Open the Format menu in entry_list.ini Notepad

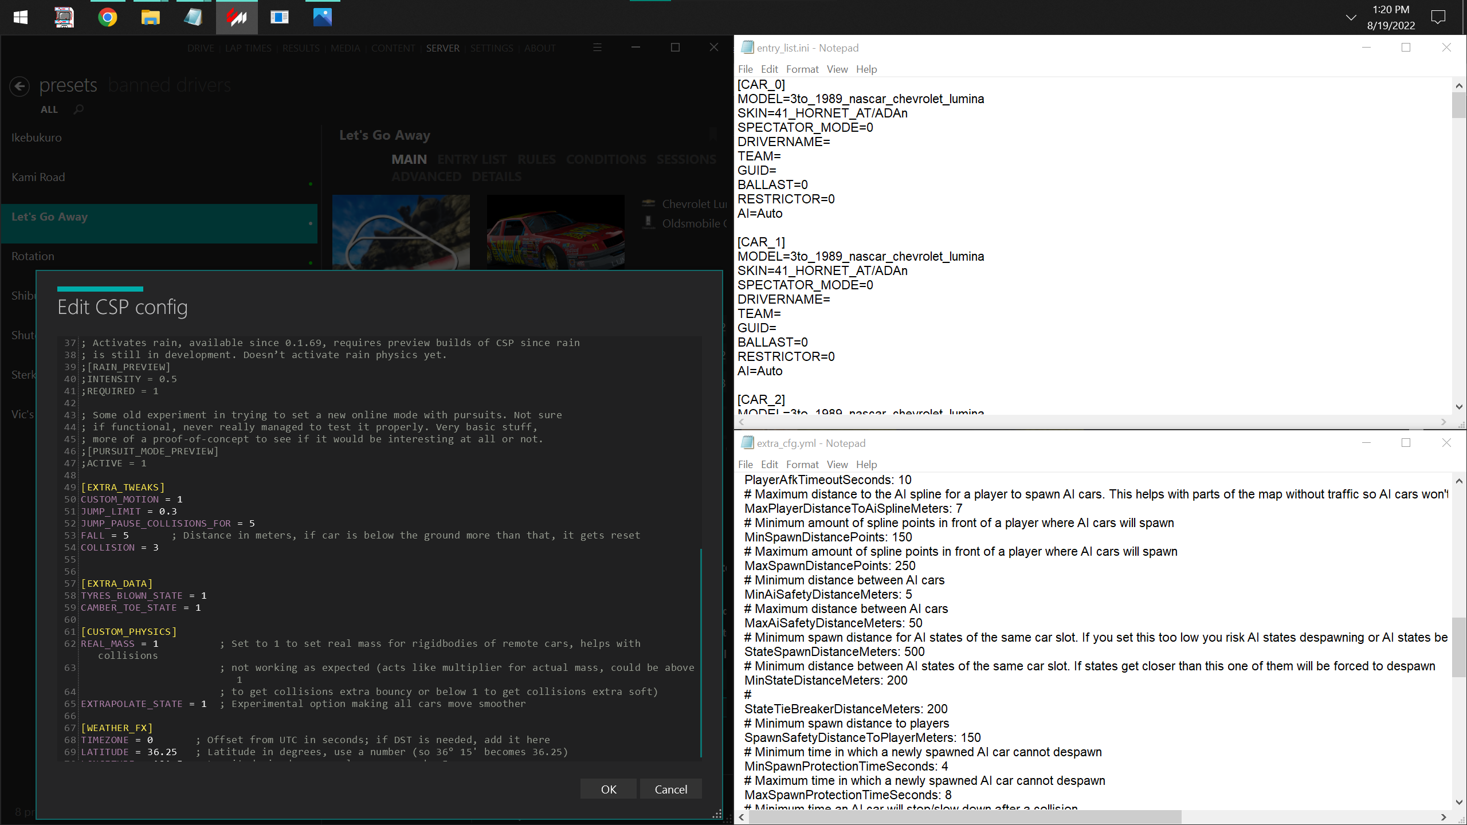pyautogui.click(x=802, y=69)
